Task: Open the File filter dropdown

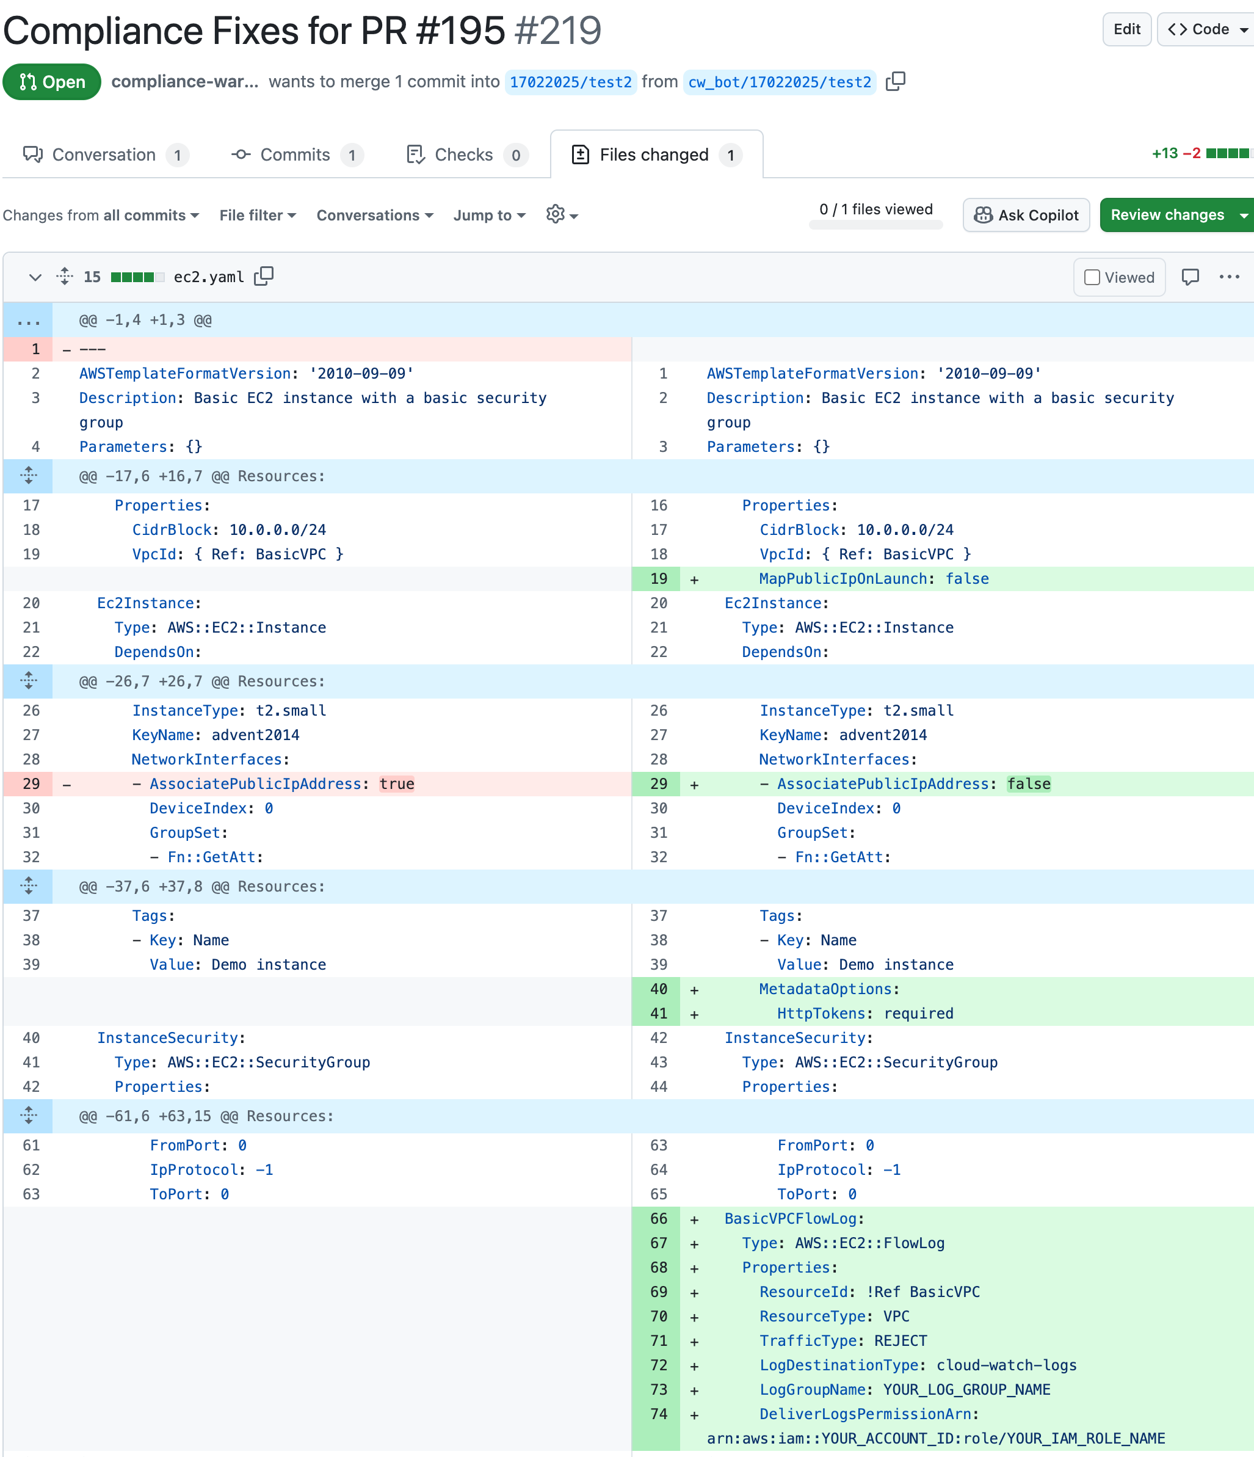Action: pyautogui.click(x=257, y=215)
